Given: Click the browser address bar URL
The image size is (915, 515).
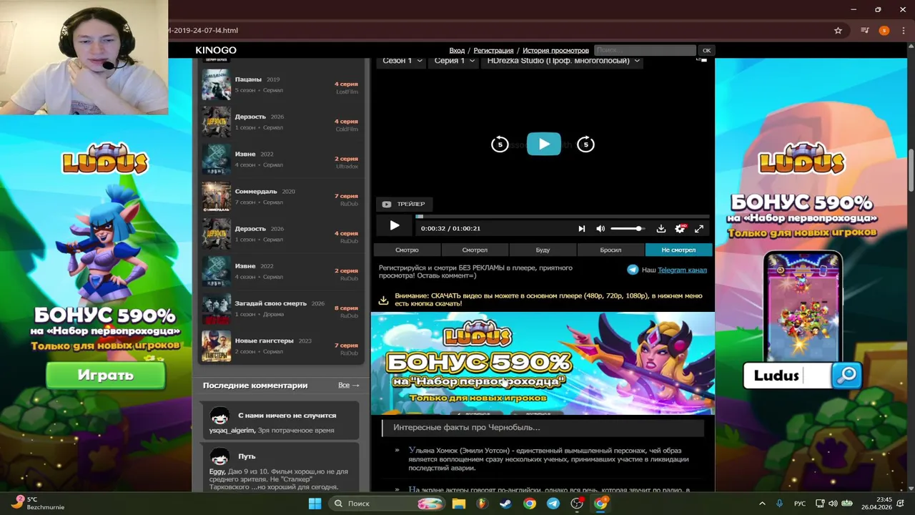Looking at the screenshot, I should (204, 31).
